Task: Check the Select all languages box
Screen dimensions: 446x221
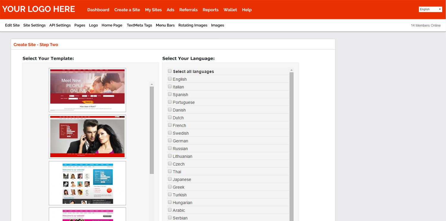Action: click(170, 71)
